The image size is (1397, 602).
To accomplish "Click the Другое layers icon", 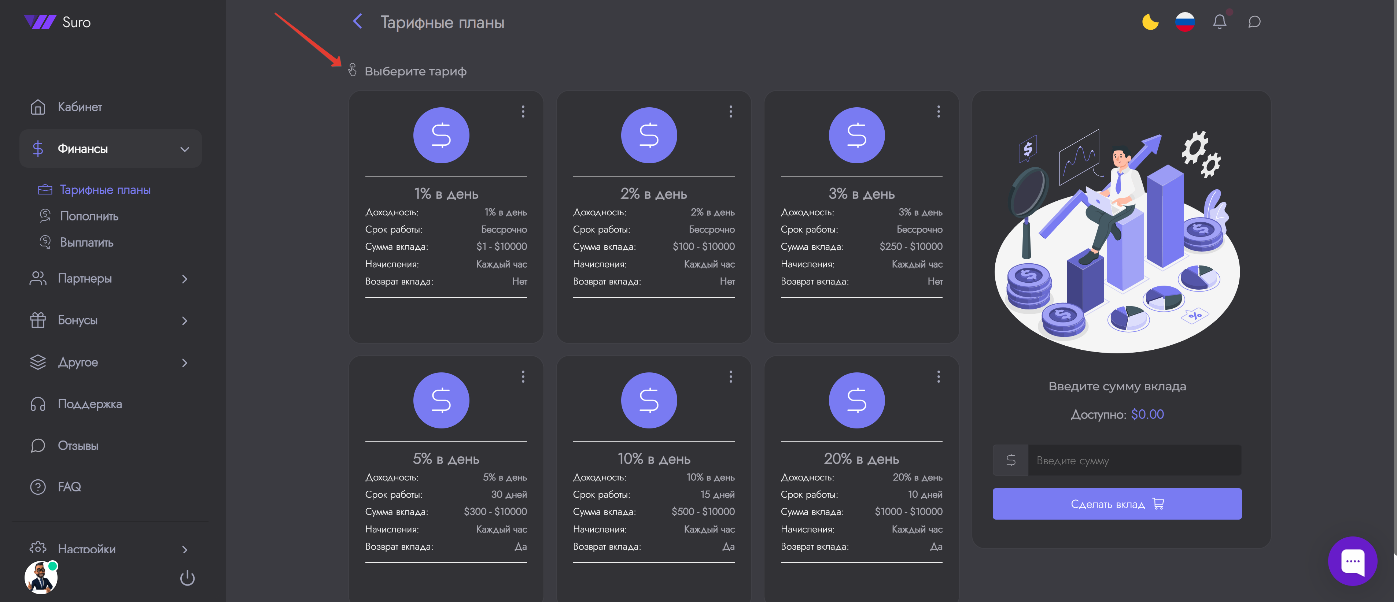I will pos(37,362).
